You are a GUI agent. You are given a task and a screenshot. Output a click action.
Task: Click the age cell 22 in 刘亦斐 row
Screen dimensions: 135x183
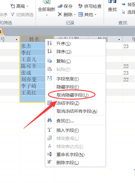(129, 79)
